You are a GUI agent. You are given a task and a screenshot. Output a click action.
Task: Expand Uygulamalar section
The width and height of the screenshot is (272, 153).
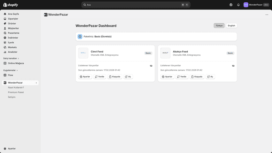click(x=11, y=70)
